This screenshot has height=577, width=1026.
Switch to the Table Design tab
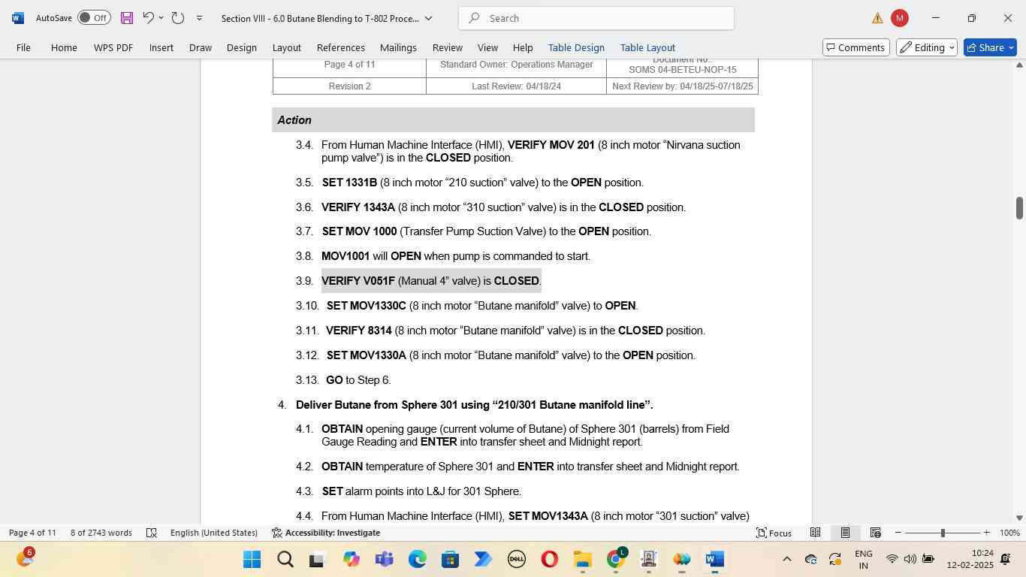pos(576,47)
